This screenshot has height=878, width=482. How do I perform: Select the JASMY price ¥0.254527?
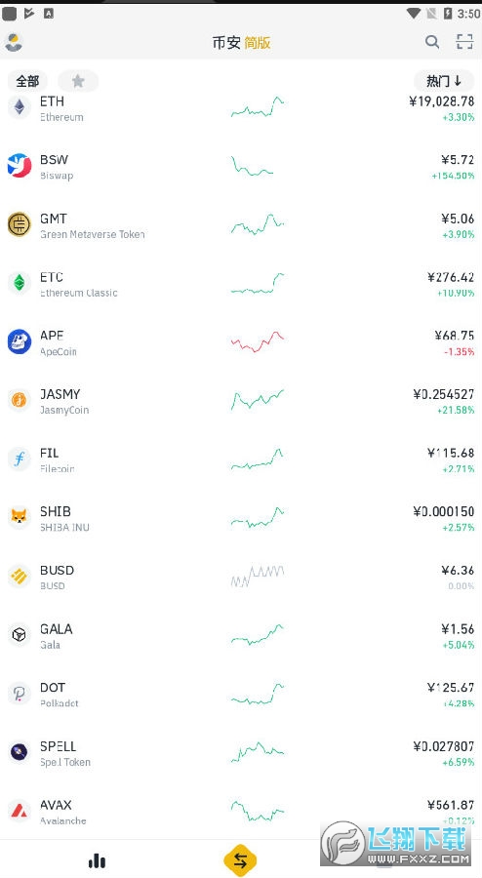pos(443,394)
